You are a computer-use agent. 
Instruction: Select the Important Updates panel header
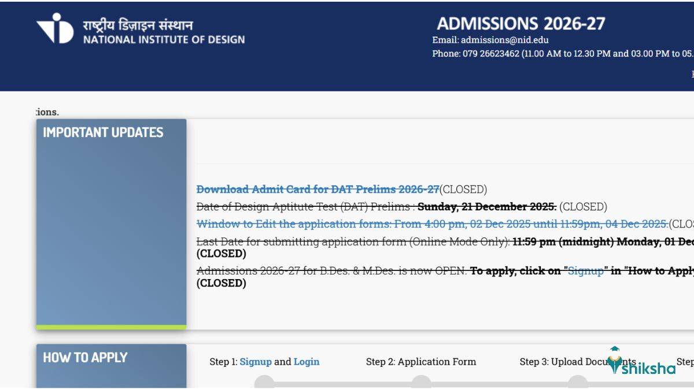coord(103,132)
